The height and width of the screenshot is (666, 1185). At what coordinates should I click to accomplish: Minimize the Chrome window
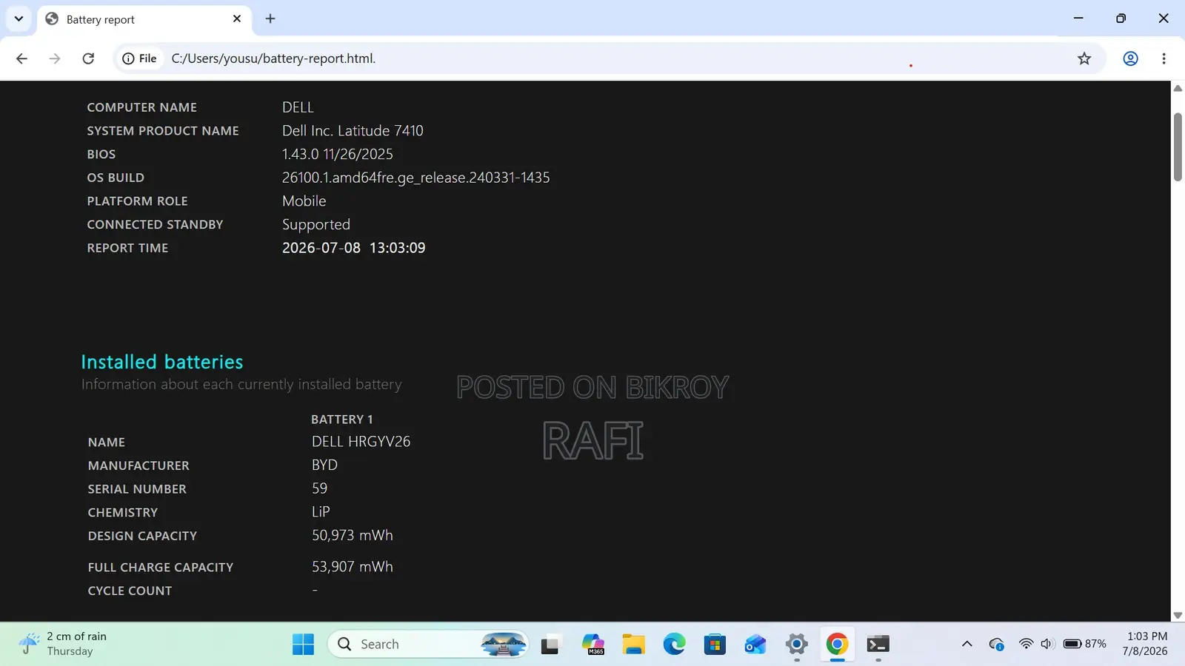coord(1078,18)
